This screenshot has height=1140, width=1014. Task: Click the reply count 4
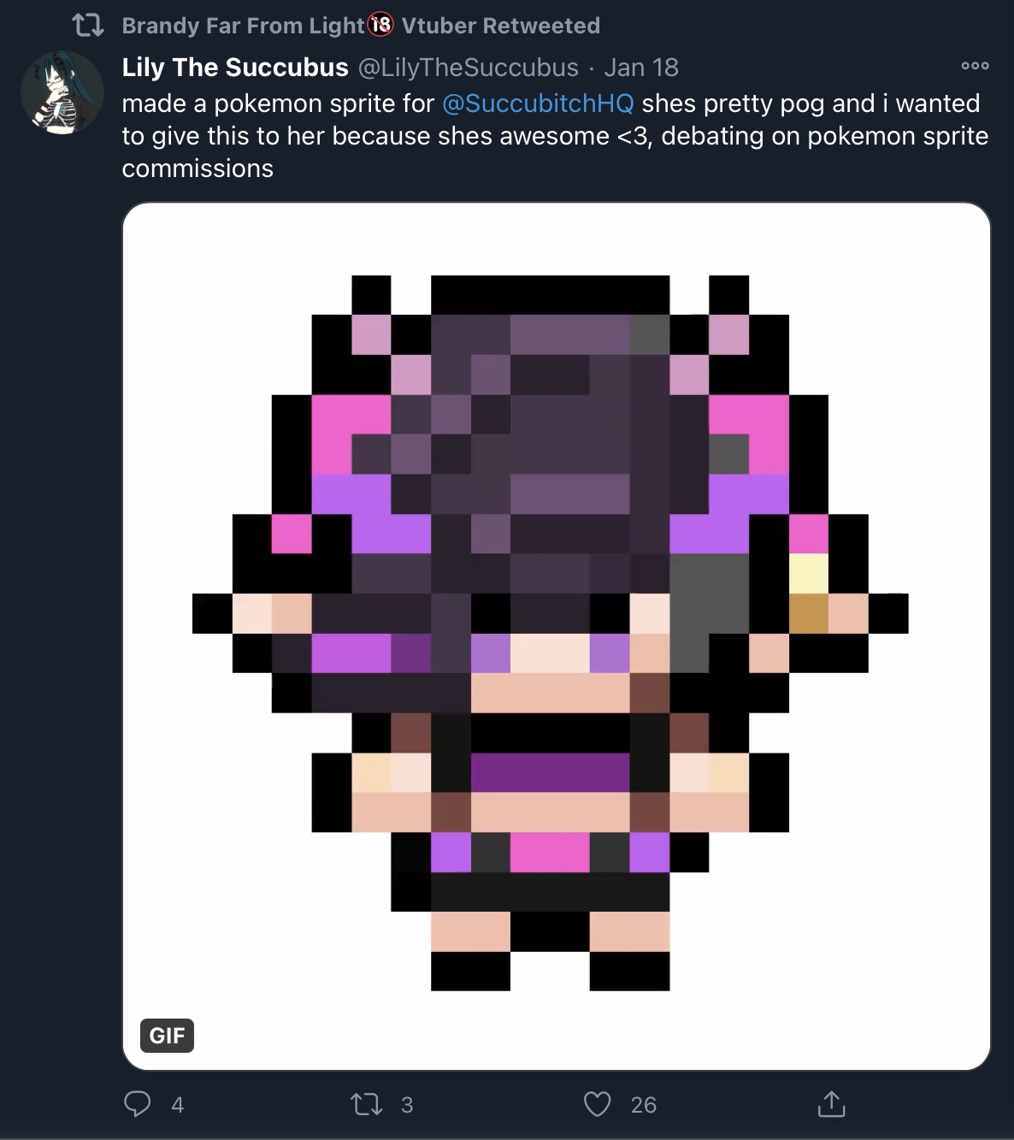pyautogui.click(x=178, y=1105)
